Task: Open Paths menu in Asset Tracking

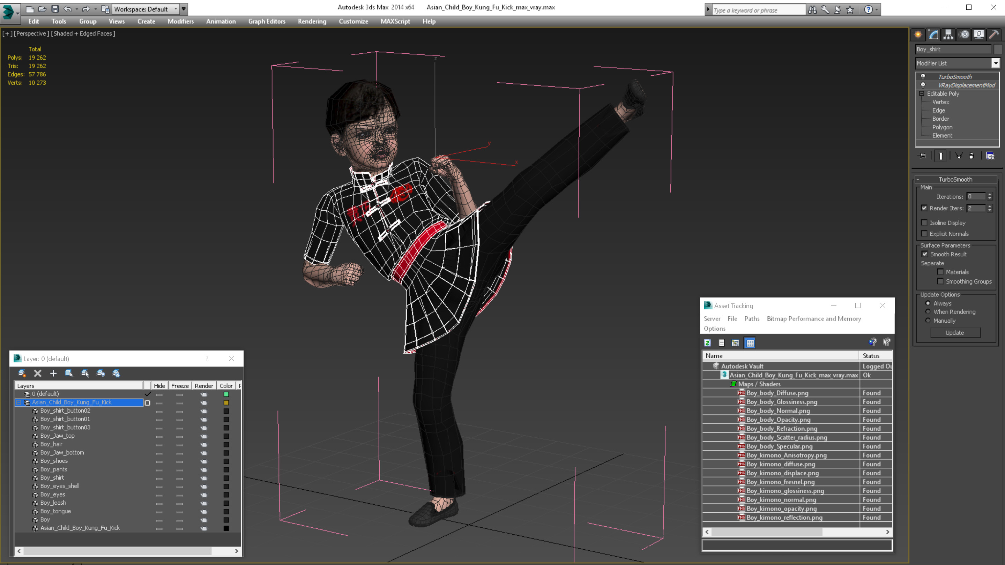Action: [751, 318]
